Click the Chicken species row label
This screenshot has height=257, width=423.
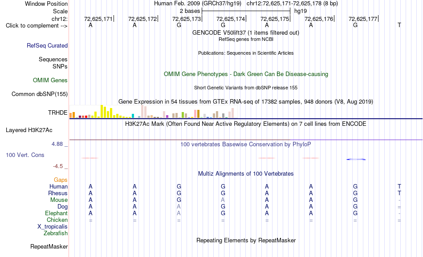[57, 220]
